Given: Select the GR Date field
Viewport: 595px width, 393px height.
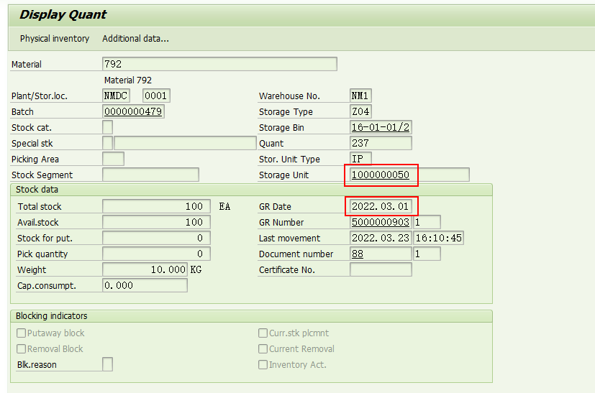Looking at the screenshot, I should click(381, 206).
